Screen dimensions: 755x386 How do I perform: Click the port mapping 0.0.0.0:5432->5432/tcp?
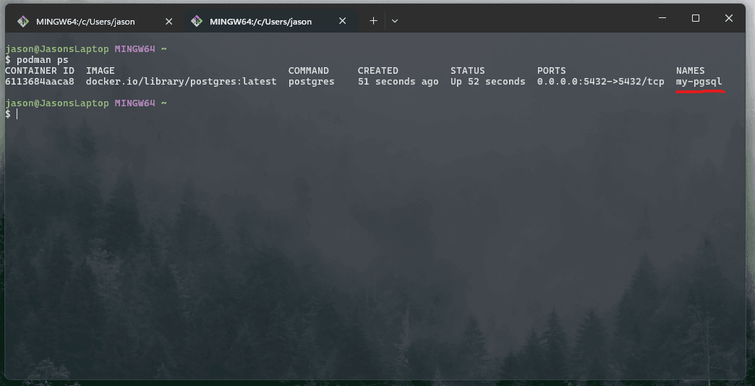coord(600,82)
